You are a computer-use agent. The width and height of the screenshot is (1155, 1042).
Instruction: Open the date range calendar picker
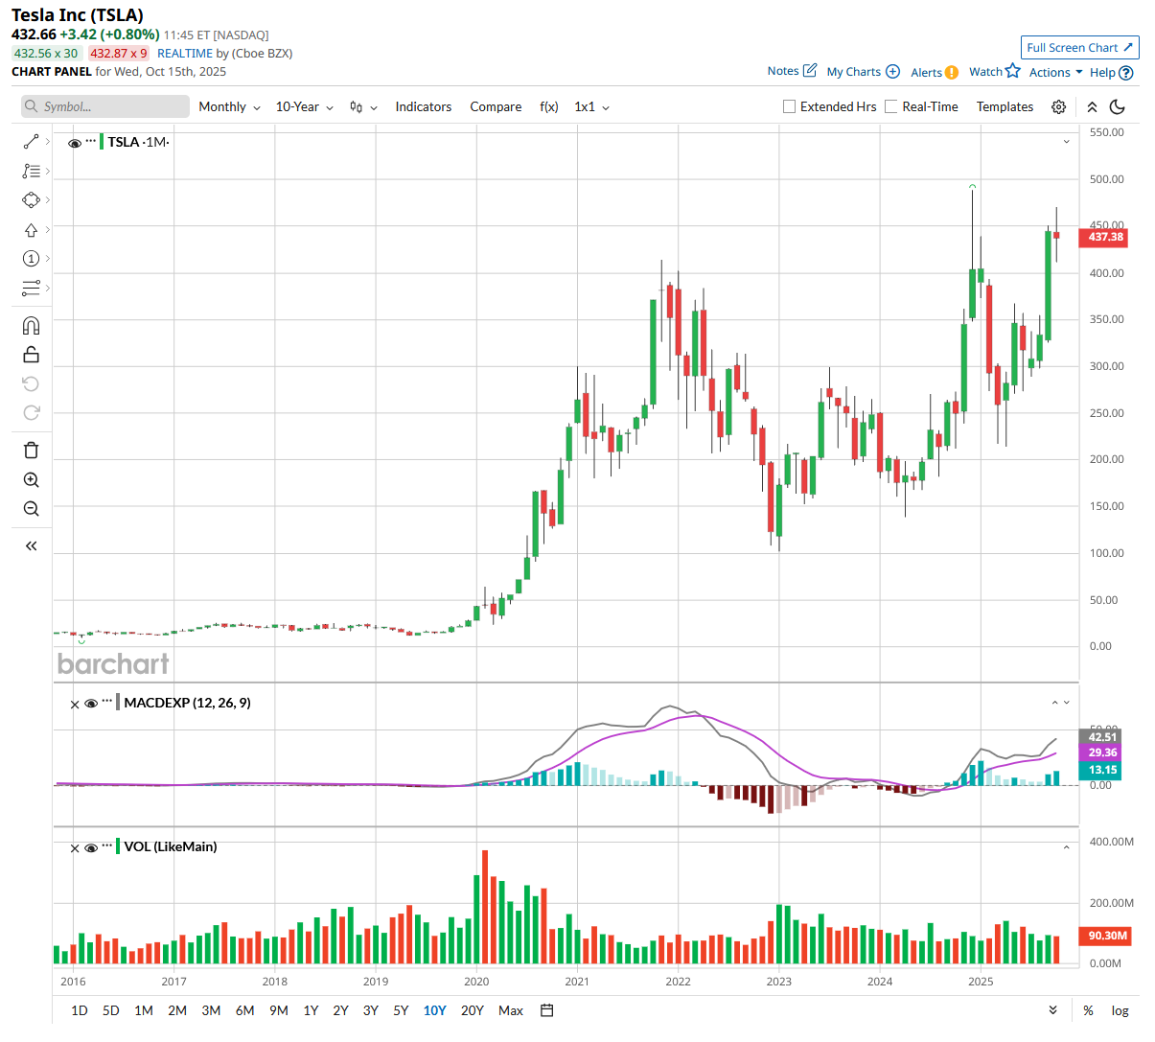click(547, 1010)
